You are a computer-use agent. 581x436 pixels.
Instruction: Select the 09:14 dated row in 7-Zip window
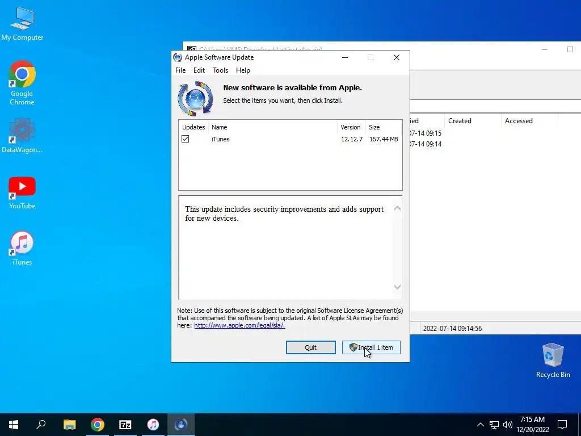495,144
